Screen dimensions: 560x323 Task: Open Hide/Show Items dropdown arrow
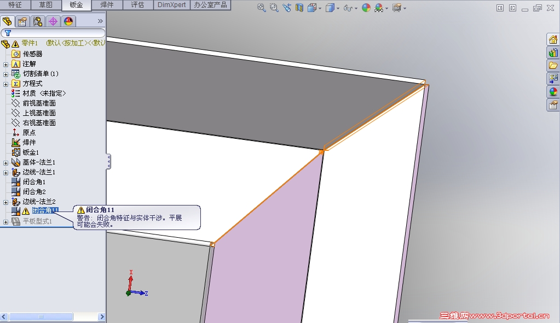pos(356,8)
